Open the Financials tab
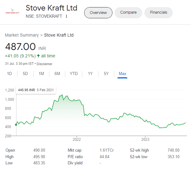191x169 pixels. pyautogui.click(x=158, y=13)
